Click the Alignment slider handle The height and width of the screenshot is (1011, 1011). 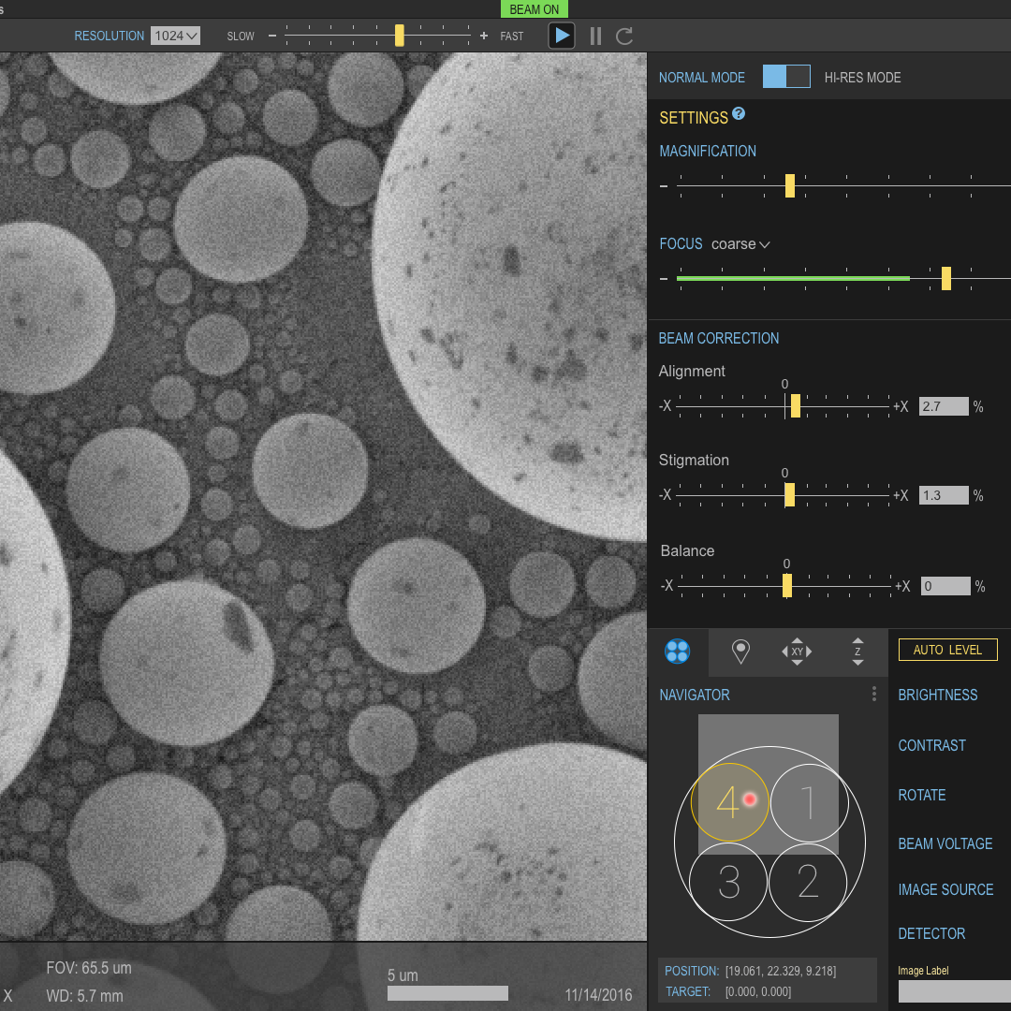[x=795, y=405]
